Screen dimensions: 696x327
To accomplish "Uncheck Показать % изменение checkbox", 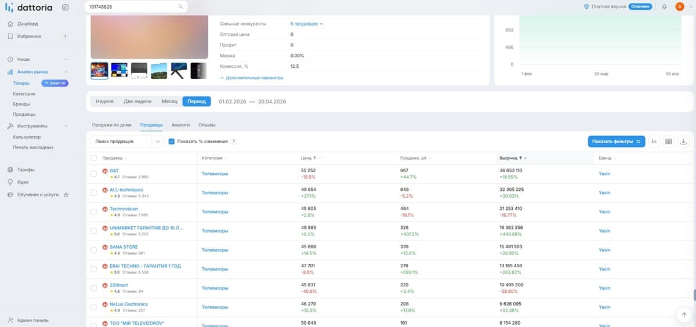I will pyautogui.click(x=172, y=141).
